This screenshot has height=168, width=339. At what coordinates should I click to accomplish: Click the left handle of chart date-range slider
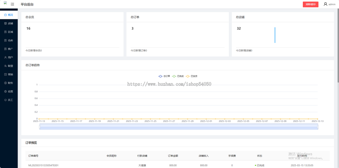pyautogui.click(x=40, y=127)
